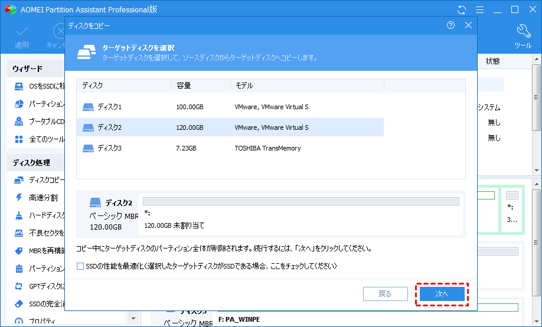The image size is (542, 327).
Task: Select 高速分割 in sidebar
Action: pyautogui.click(x=35, y=198)
